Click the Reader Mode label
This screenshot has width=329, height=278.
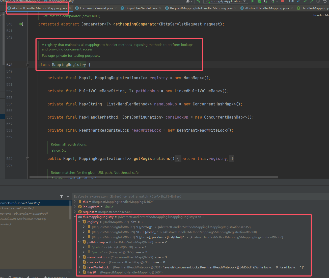click(x=321, y=15)
